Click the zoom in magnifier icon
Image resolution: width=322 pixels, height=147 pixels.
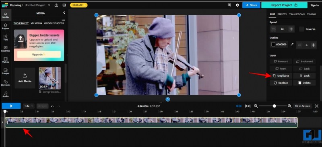point(289,106)
